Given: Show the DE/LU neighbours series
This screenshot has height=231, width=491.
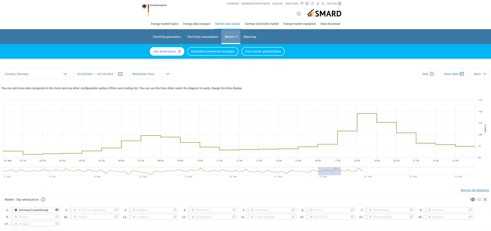Looking at the screenshot, I should (x=116, y=210).
